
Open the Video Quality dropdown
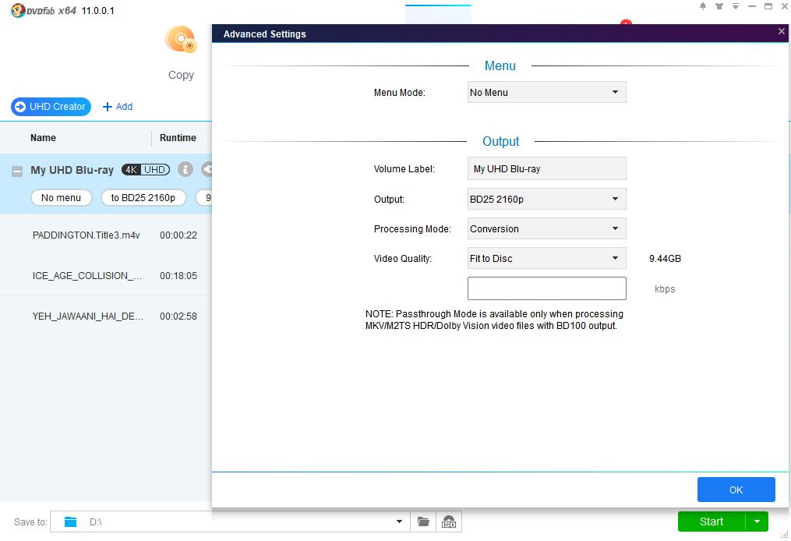click(x=547, y=258)
